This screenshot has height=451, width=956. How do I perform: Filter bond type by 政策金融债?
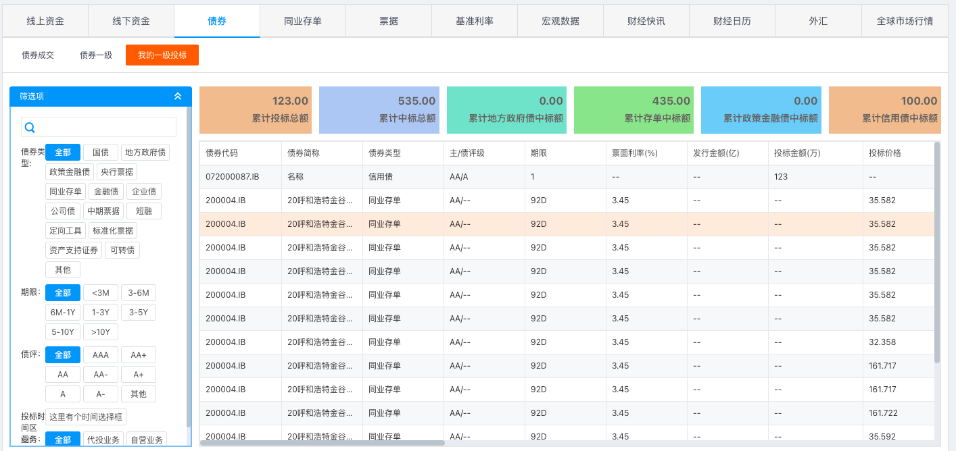click(x=70, y=172)
